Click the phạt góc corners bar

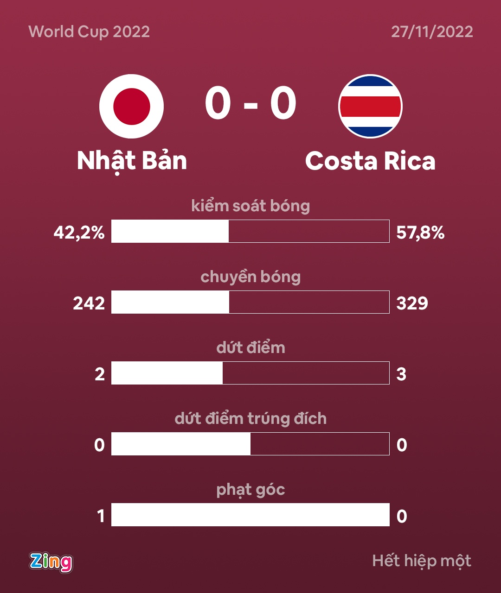tap(250, 515)
